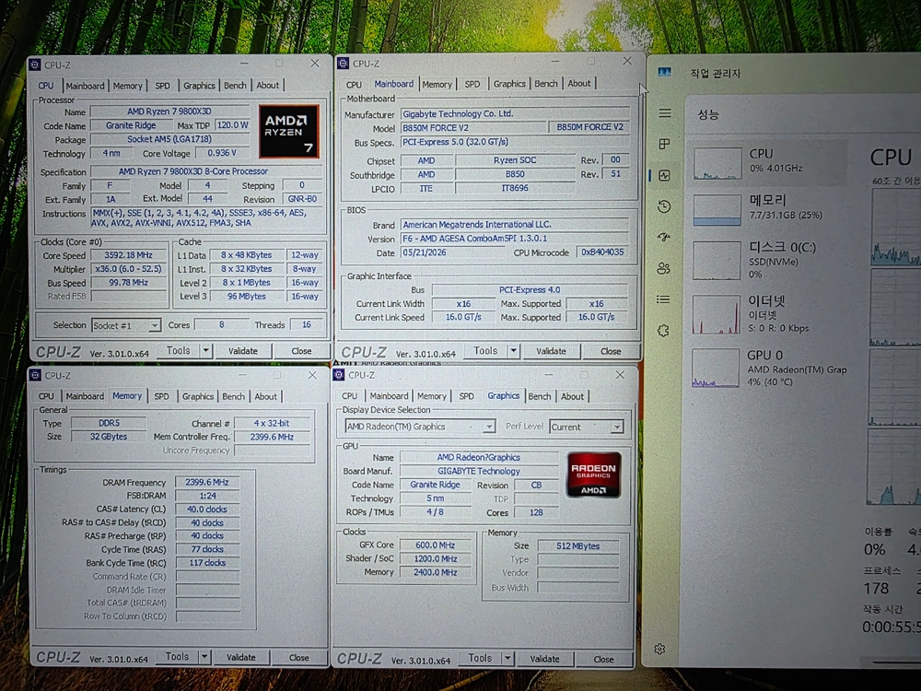This screenshot has width=921, height=691.
Task: Expand Tools arrow in mainboard CPU-Z window
Action: (513, 351)
